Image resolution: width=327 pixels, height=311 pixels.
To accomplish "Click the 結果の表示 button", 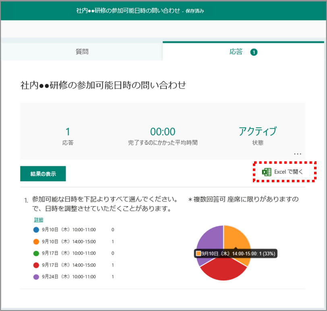I will pyautogui.click(x=43, y=173).
